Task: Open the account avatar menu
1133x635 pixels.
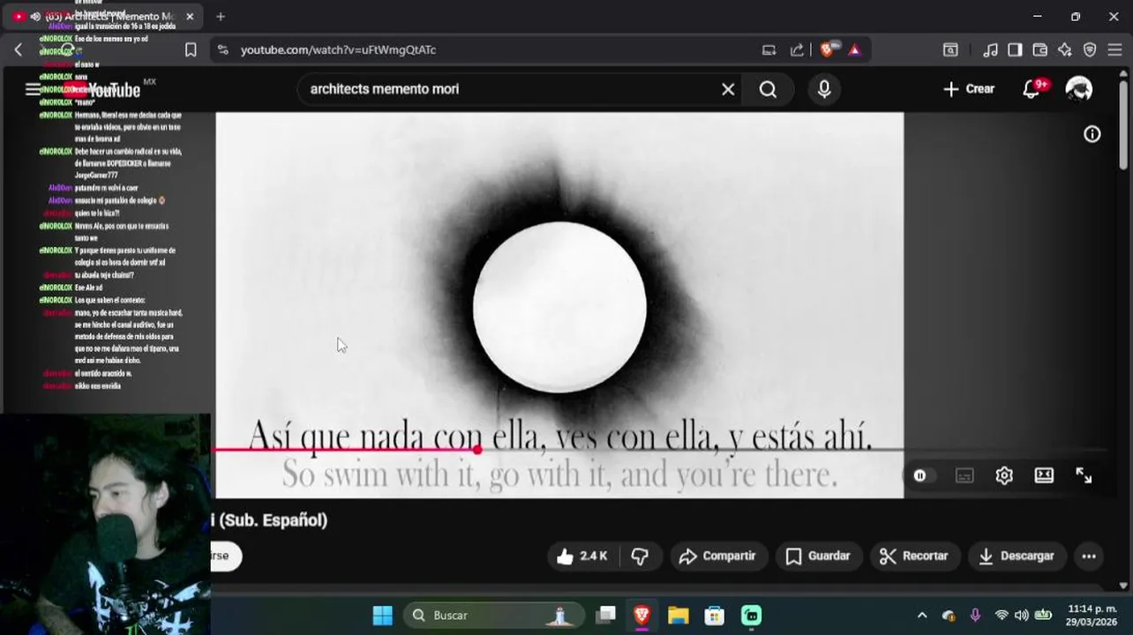Action: pos(1078,89)
